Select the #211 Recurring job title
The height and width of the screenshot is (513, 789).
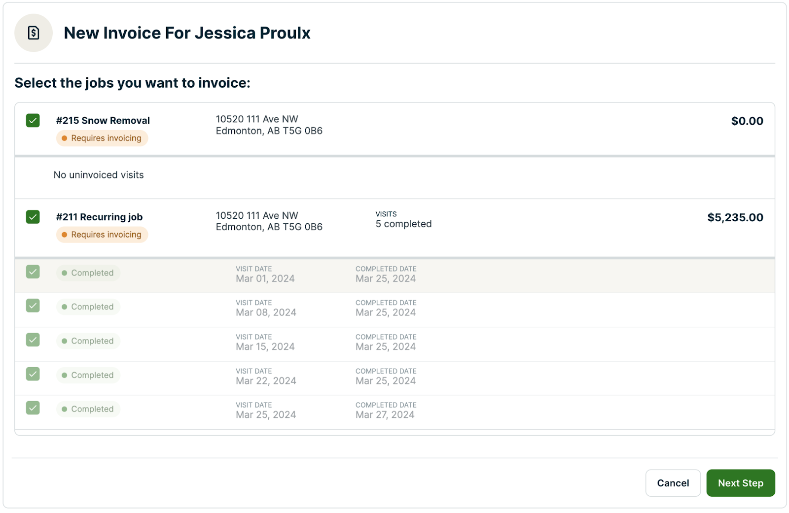tap(99, 217)
